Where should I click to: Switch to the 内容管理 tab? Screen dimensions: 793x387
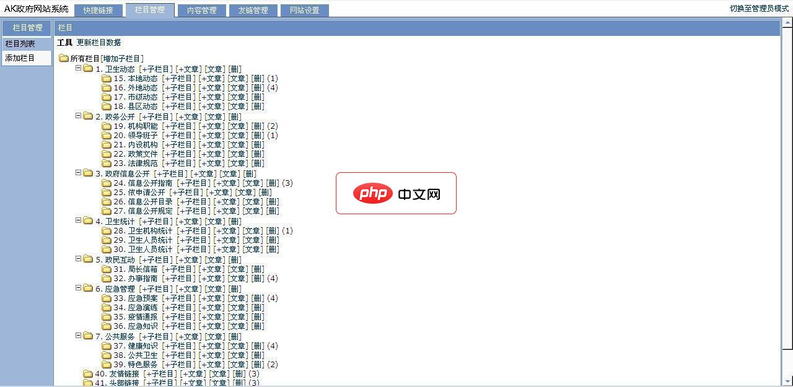click(x=201, y=9)
